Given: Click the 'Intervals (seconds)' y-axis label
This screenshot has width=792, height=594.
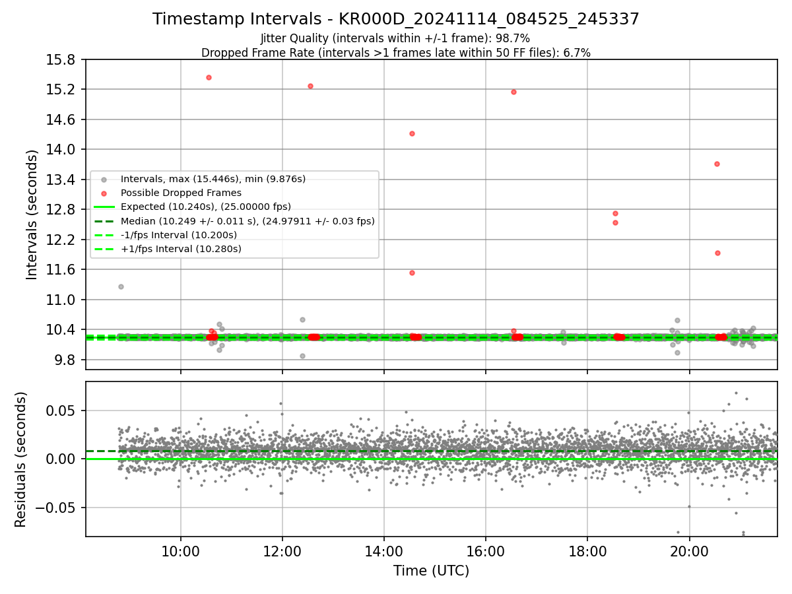Looking at the screenshot, I should tap(32, 214).
